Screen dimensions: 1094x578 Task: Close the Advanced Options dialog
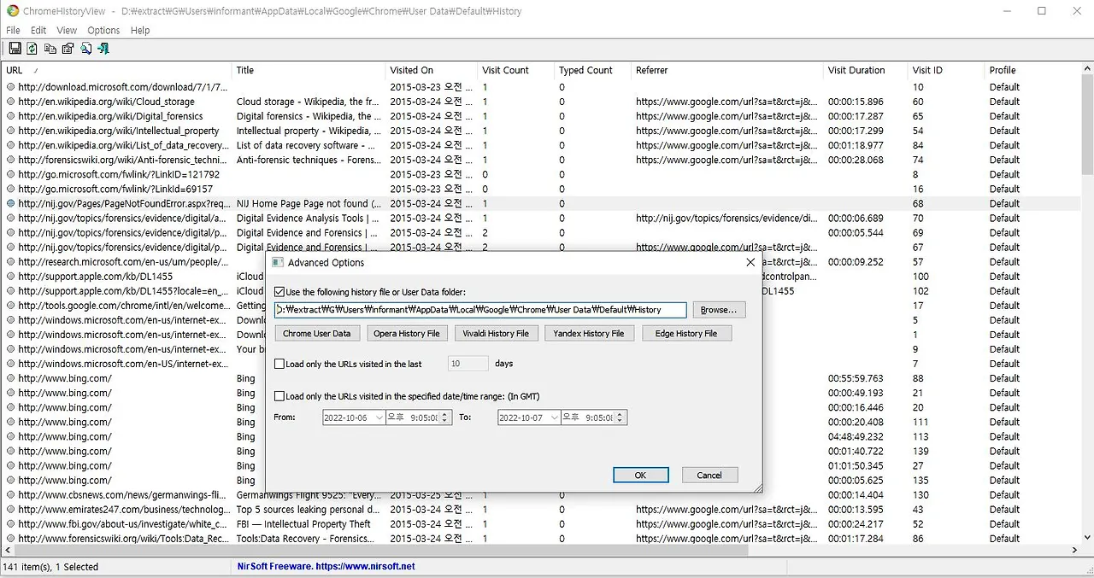point(750,262)
